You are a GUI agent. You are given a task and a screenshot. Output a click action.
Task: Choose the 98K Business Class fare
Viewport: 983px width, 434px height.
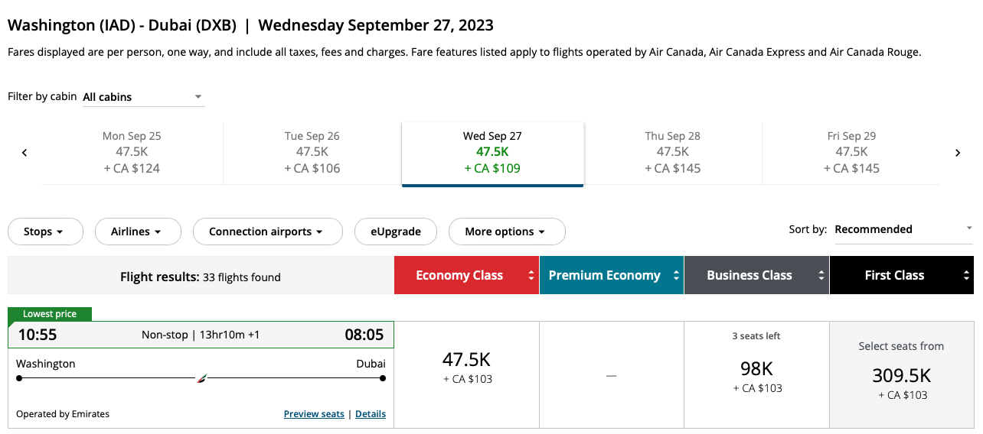click(756, 374)
